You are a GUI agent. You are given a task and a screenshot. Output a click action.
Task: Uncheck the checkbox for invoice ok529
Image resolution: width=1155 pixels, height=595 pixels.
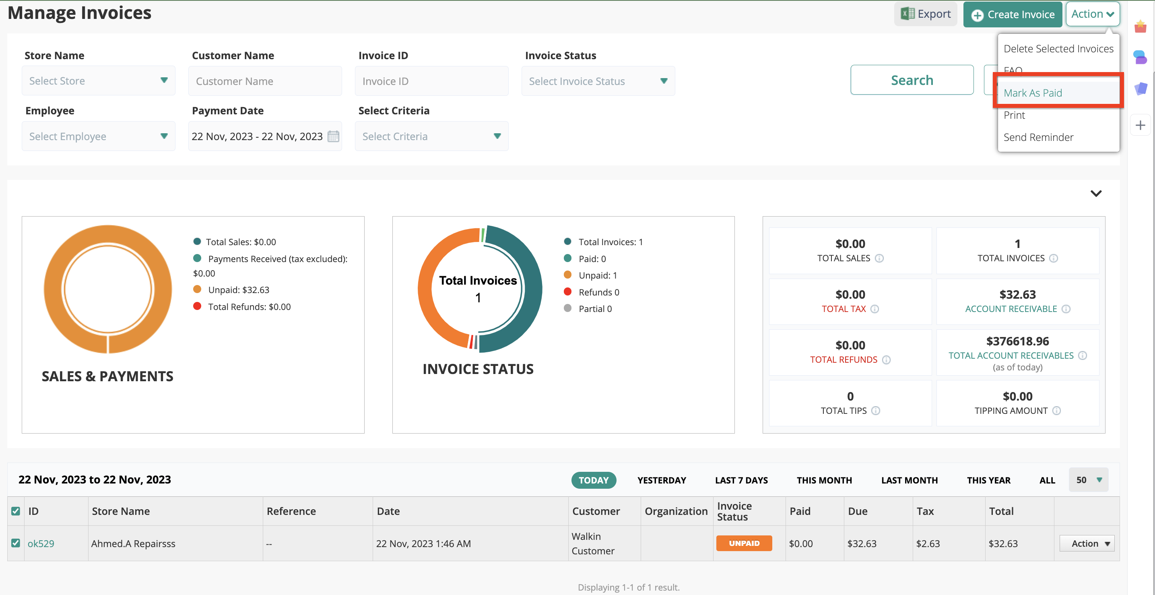click(x=16, y=543)
